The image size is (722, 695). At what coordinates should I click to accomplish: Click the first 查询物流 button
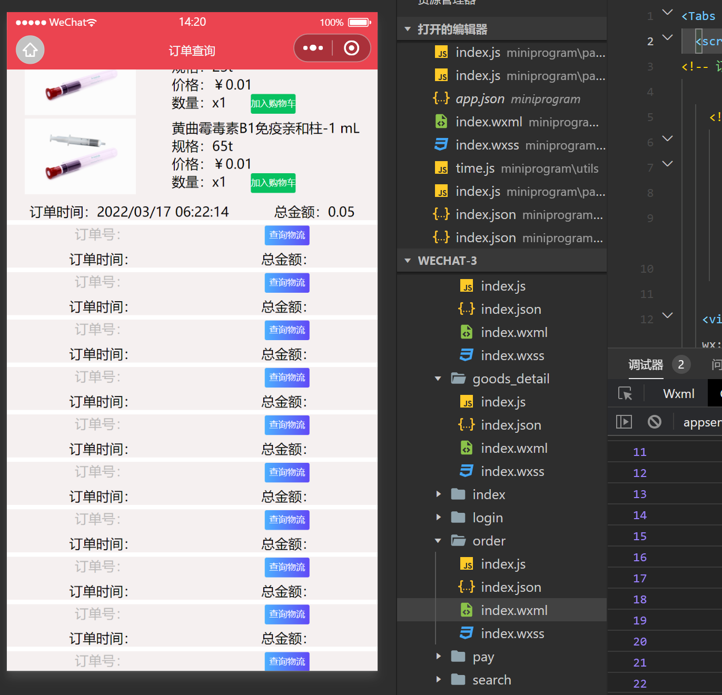[287, 235]
